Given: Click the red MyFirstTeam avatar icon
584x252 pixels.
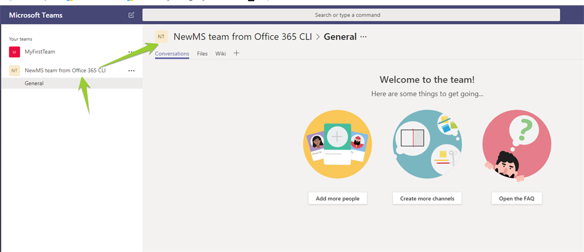Looking at the screenshot, I should [14, 52].
